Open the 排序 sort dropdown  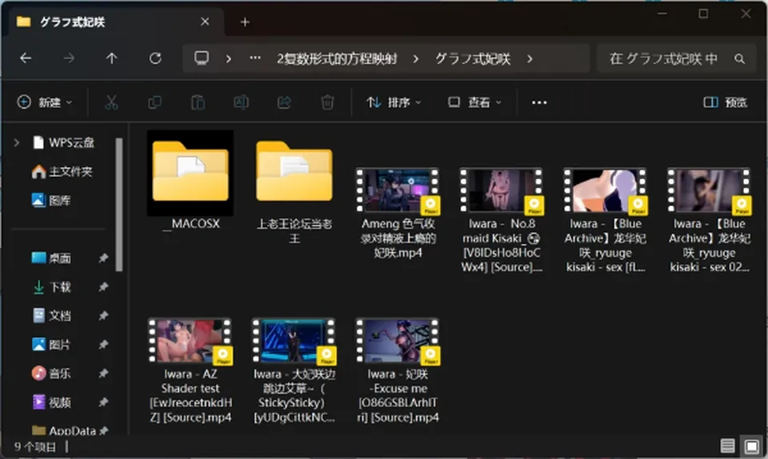(394, 102)
